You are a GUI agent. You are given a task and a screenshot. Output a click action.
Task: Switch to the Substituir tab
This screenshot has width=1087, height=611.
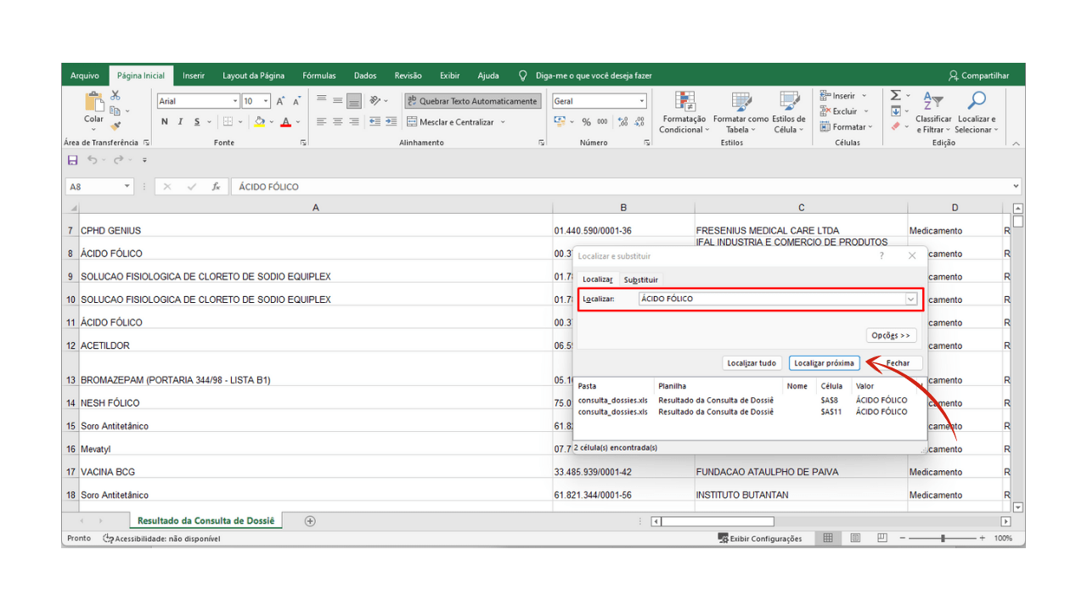640,279
